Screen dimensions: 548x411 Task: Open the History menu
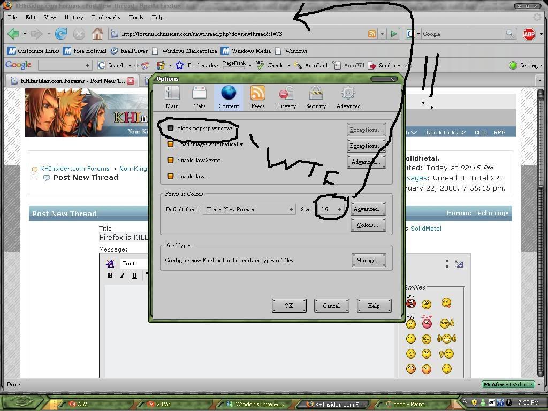pyautogui.click(x=74, y=18)
